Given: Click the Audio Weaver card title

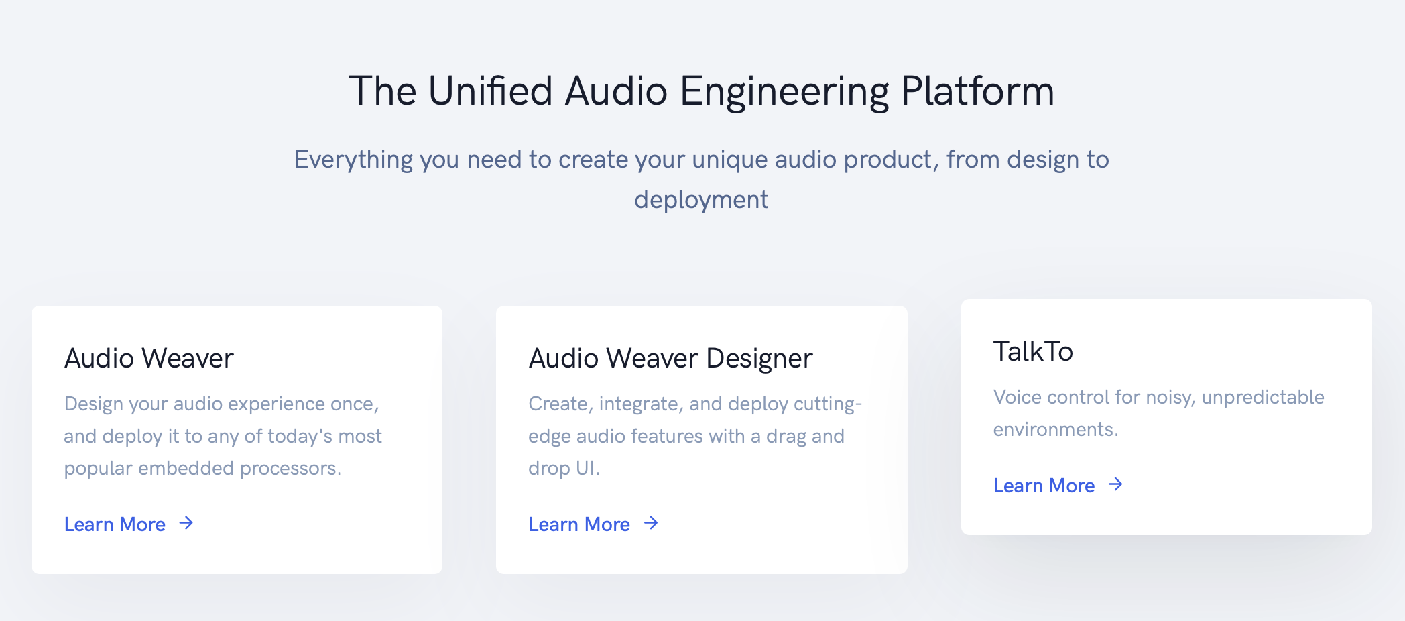Looking at the screenshot, I should (149, 358).
